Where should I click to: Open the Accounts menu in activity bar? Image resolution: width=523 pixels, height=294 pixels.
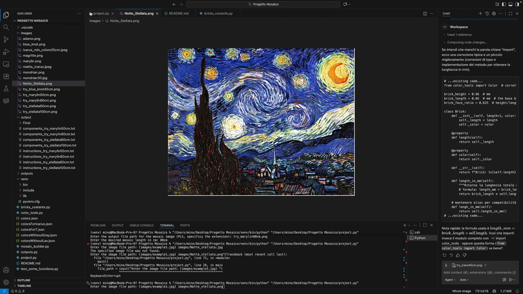[x=6, y=270]
